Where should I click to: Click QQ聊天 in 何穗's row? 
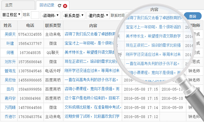click(53, 52)
